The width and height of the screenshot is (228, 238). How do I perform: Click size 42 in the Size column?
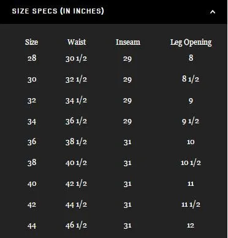(32, 205)
